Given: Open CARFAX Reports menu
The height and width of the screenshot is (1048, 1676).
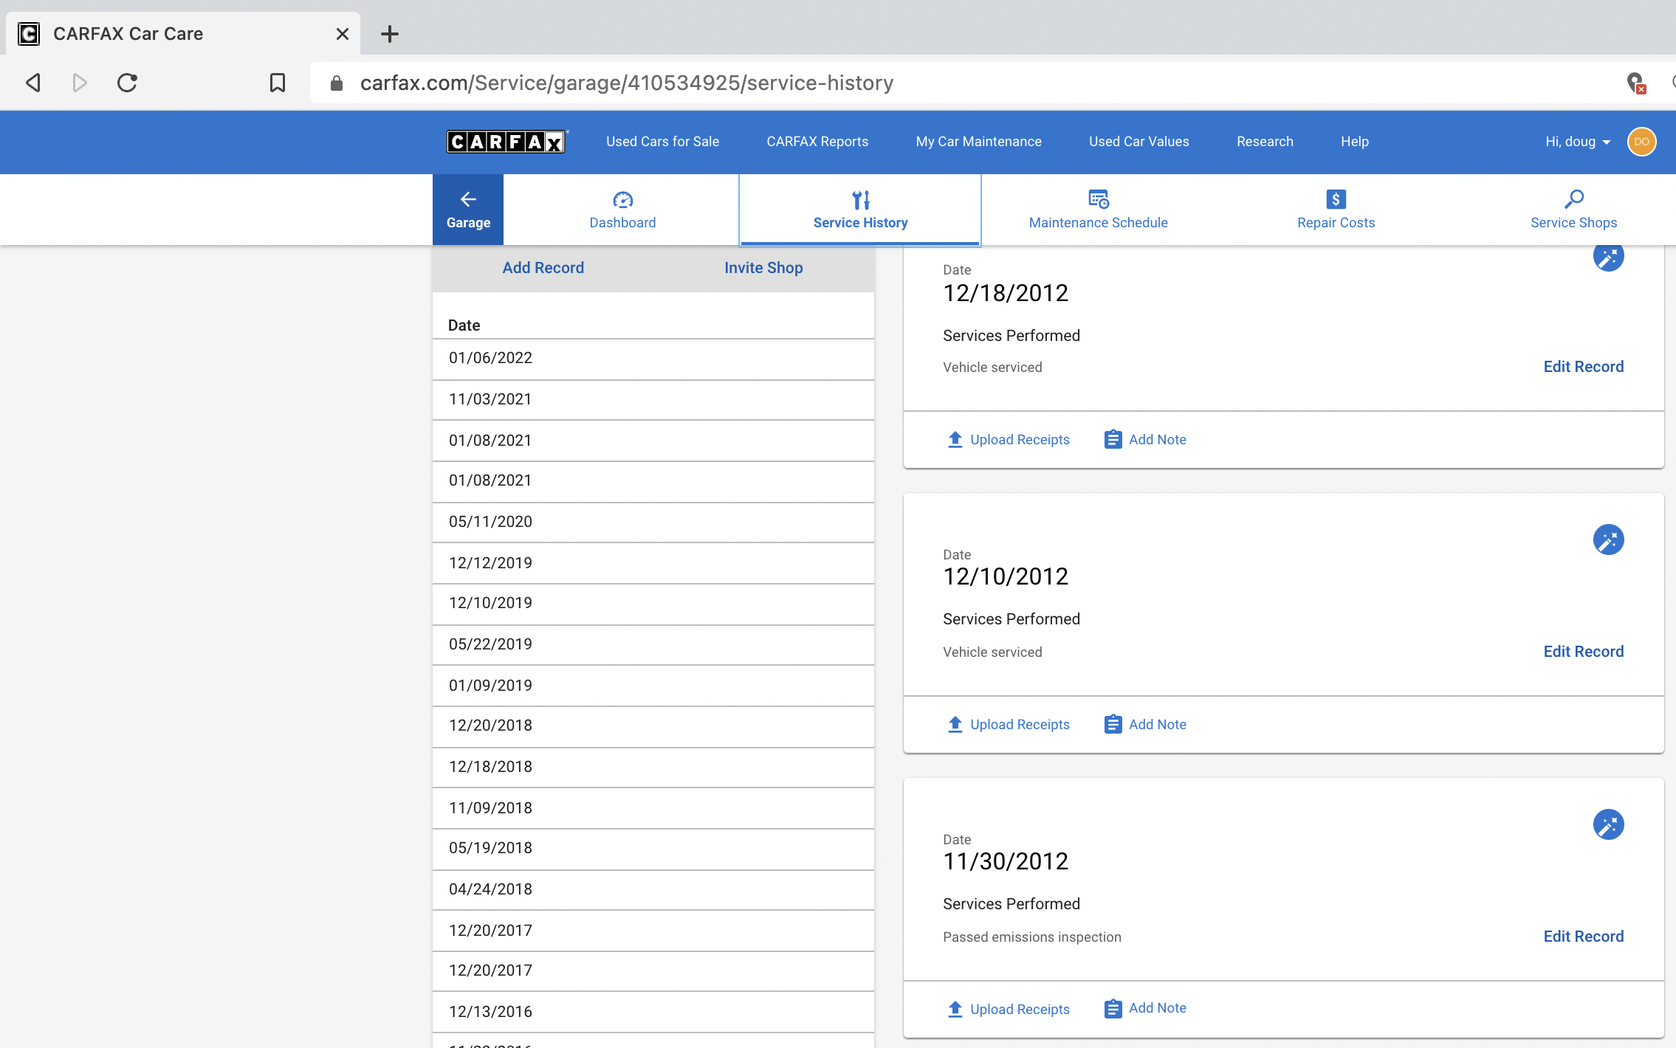Looking at the screenshot, I should [817, 142].
